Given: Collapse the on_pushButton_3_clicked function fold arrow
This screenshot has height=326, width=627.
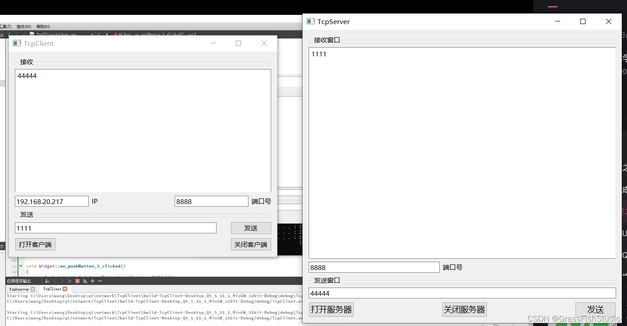Looking at the screenshot, I should coord(21,266).
